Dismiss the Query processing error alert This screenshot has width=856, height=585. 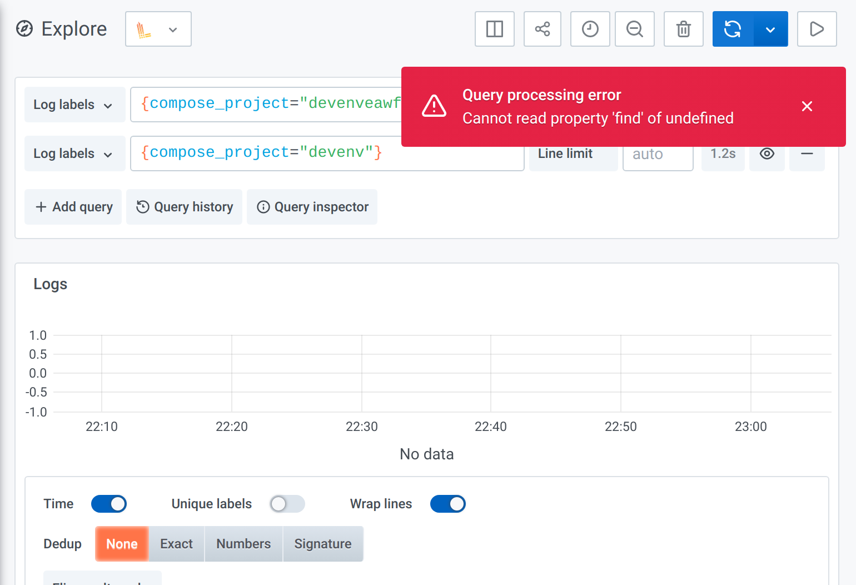(x=807, y=106)
